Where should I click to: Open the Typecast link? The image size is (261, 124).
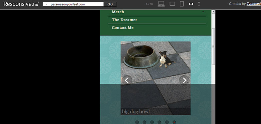pyautogui.click(x=254, y=4)
